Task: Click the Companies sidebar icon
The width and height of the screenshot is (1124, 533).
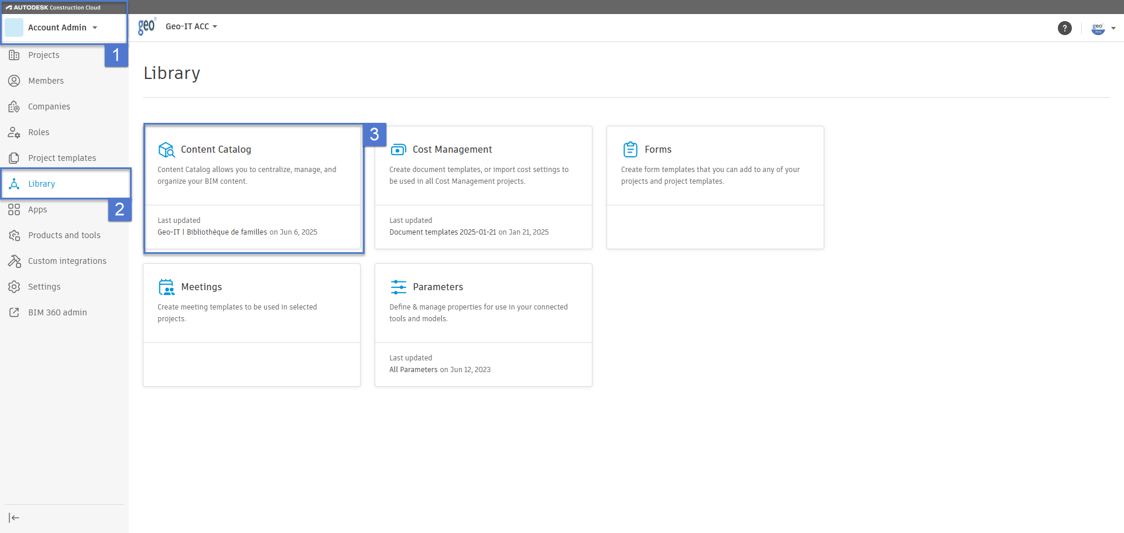Action: [14, 106]
